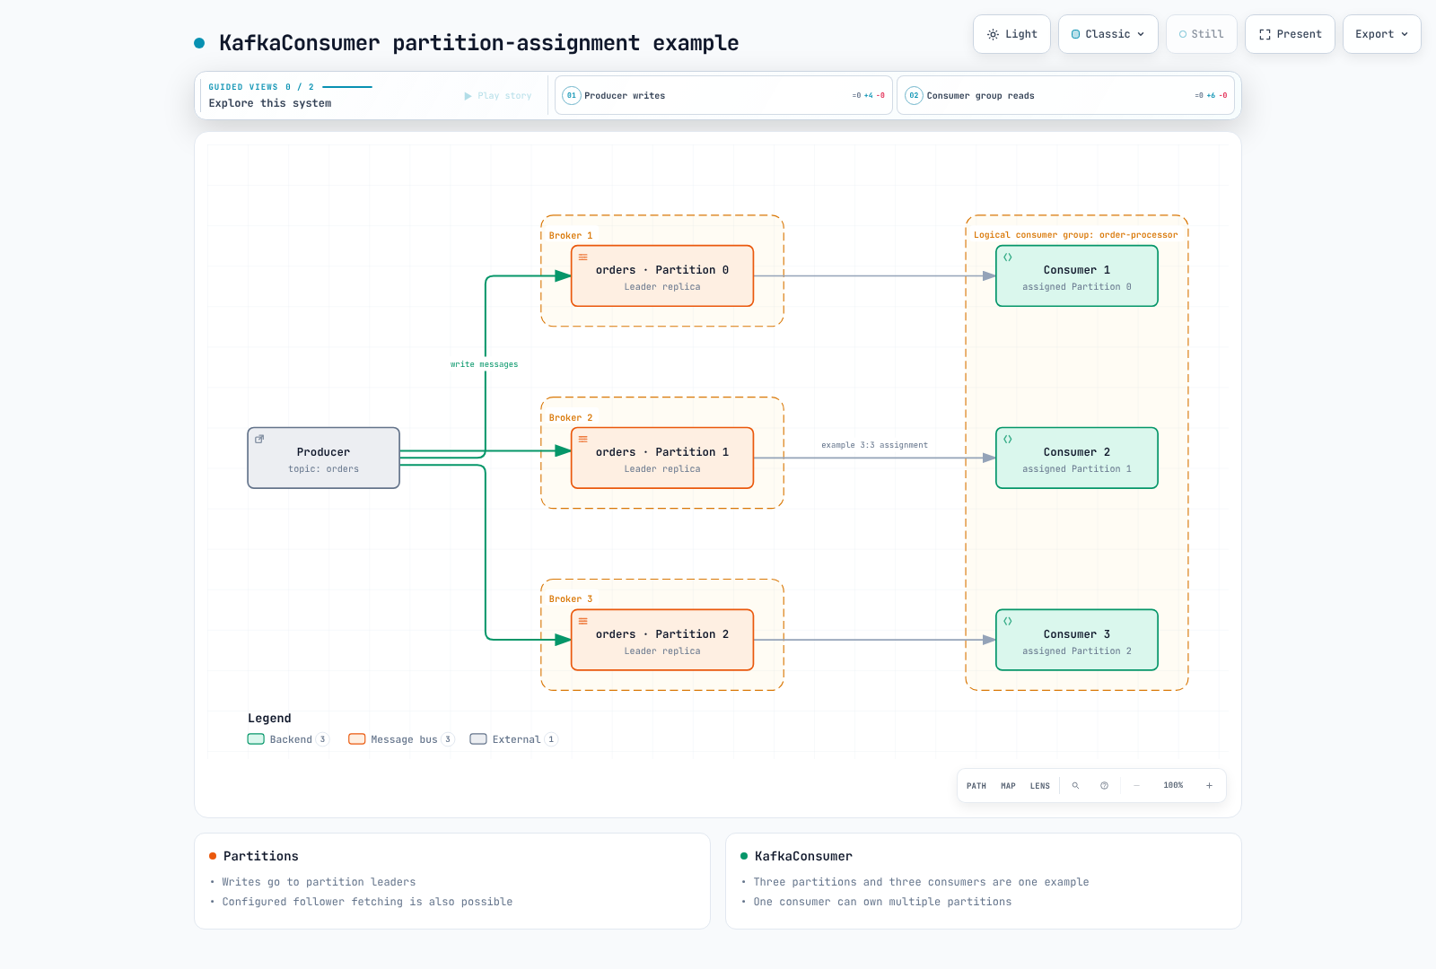Toggle the Backend legend filter
Viewport: 1436px width, 969px height.
[289, 739]
